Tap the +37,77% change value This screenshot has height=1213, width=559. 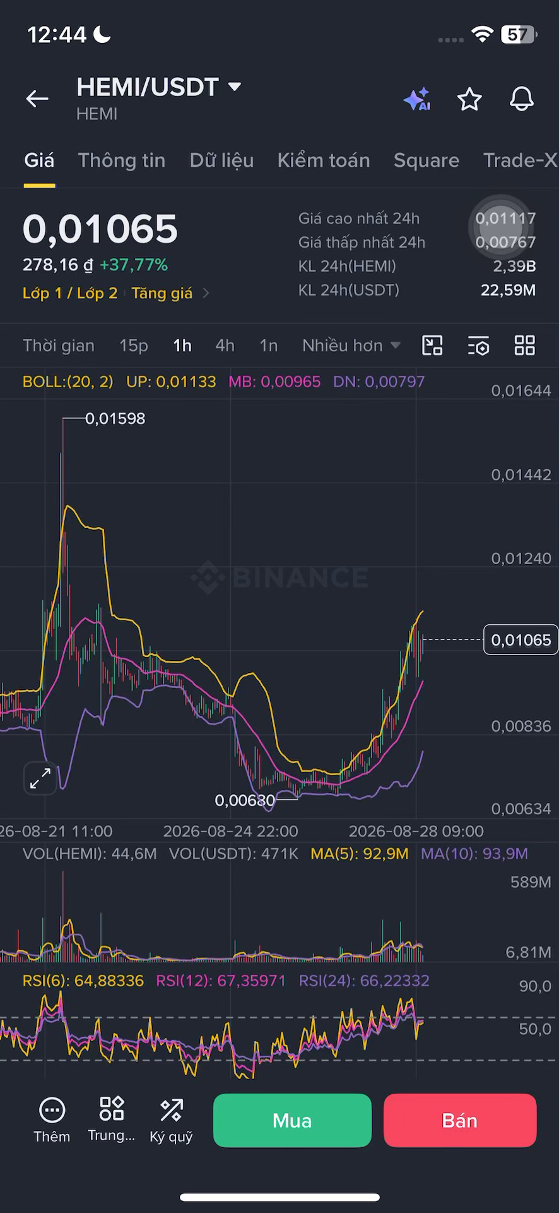134,265
